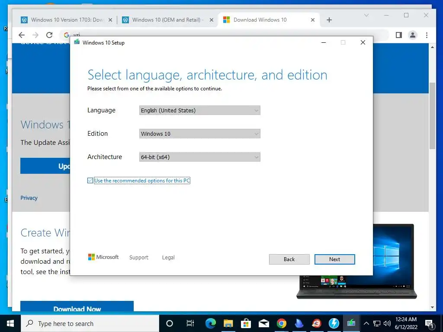Go back in the browser
Screen dimensions: 443x332
(x=22, y=35)
